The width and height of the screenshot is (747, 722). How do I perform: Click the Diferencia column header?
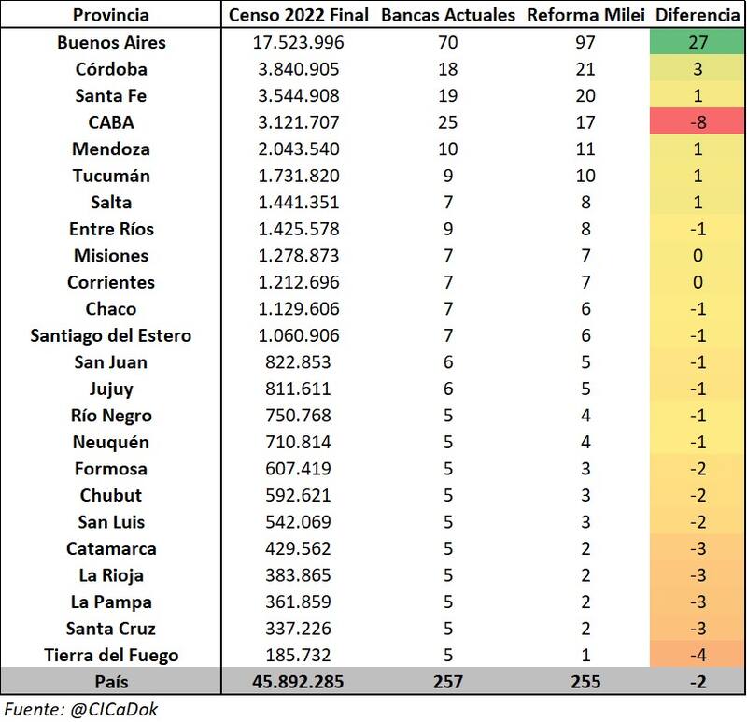[x=697, y=15]
